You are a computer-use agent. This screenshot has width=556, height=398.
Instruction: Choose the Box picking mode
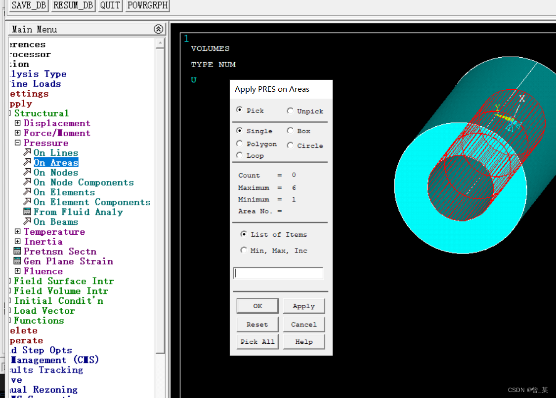coord(290,131)
